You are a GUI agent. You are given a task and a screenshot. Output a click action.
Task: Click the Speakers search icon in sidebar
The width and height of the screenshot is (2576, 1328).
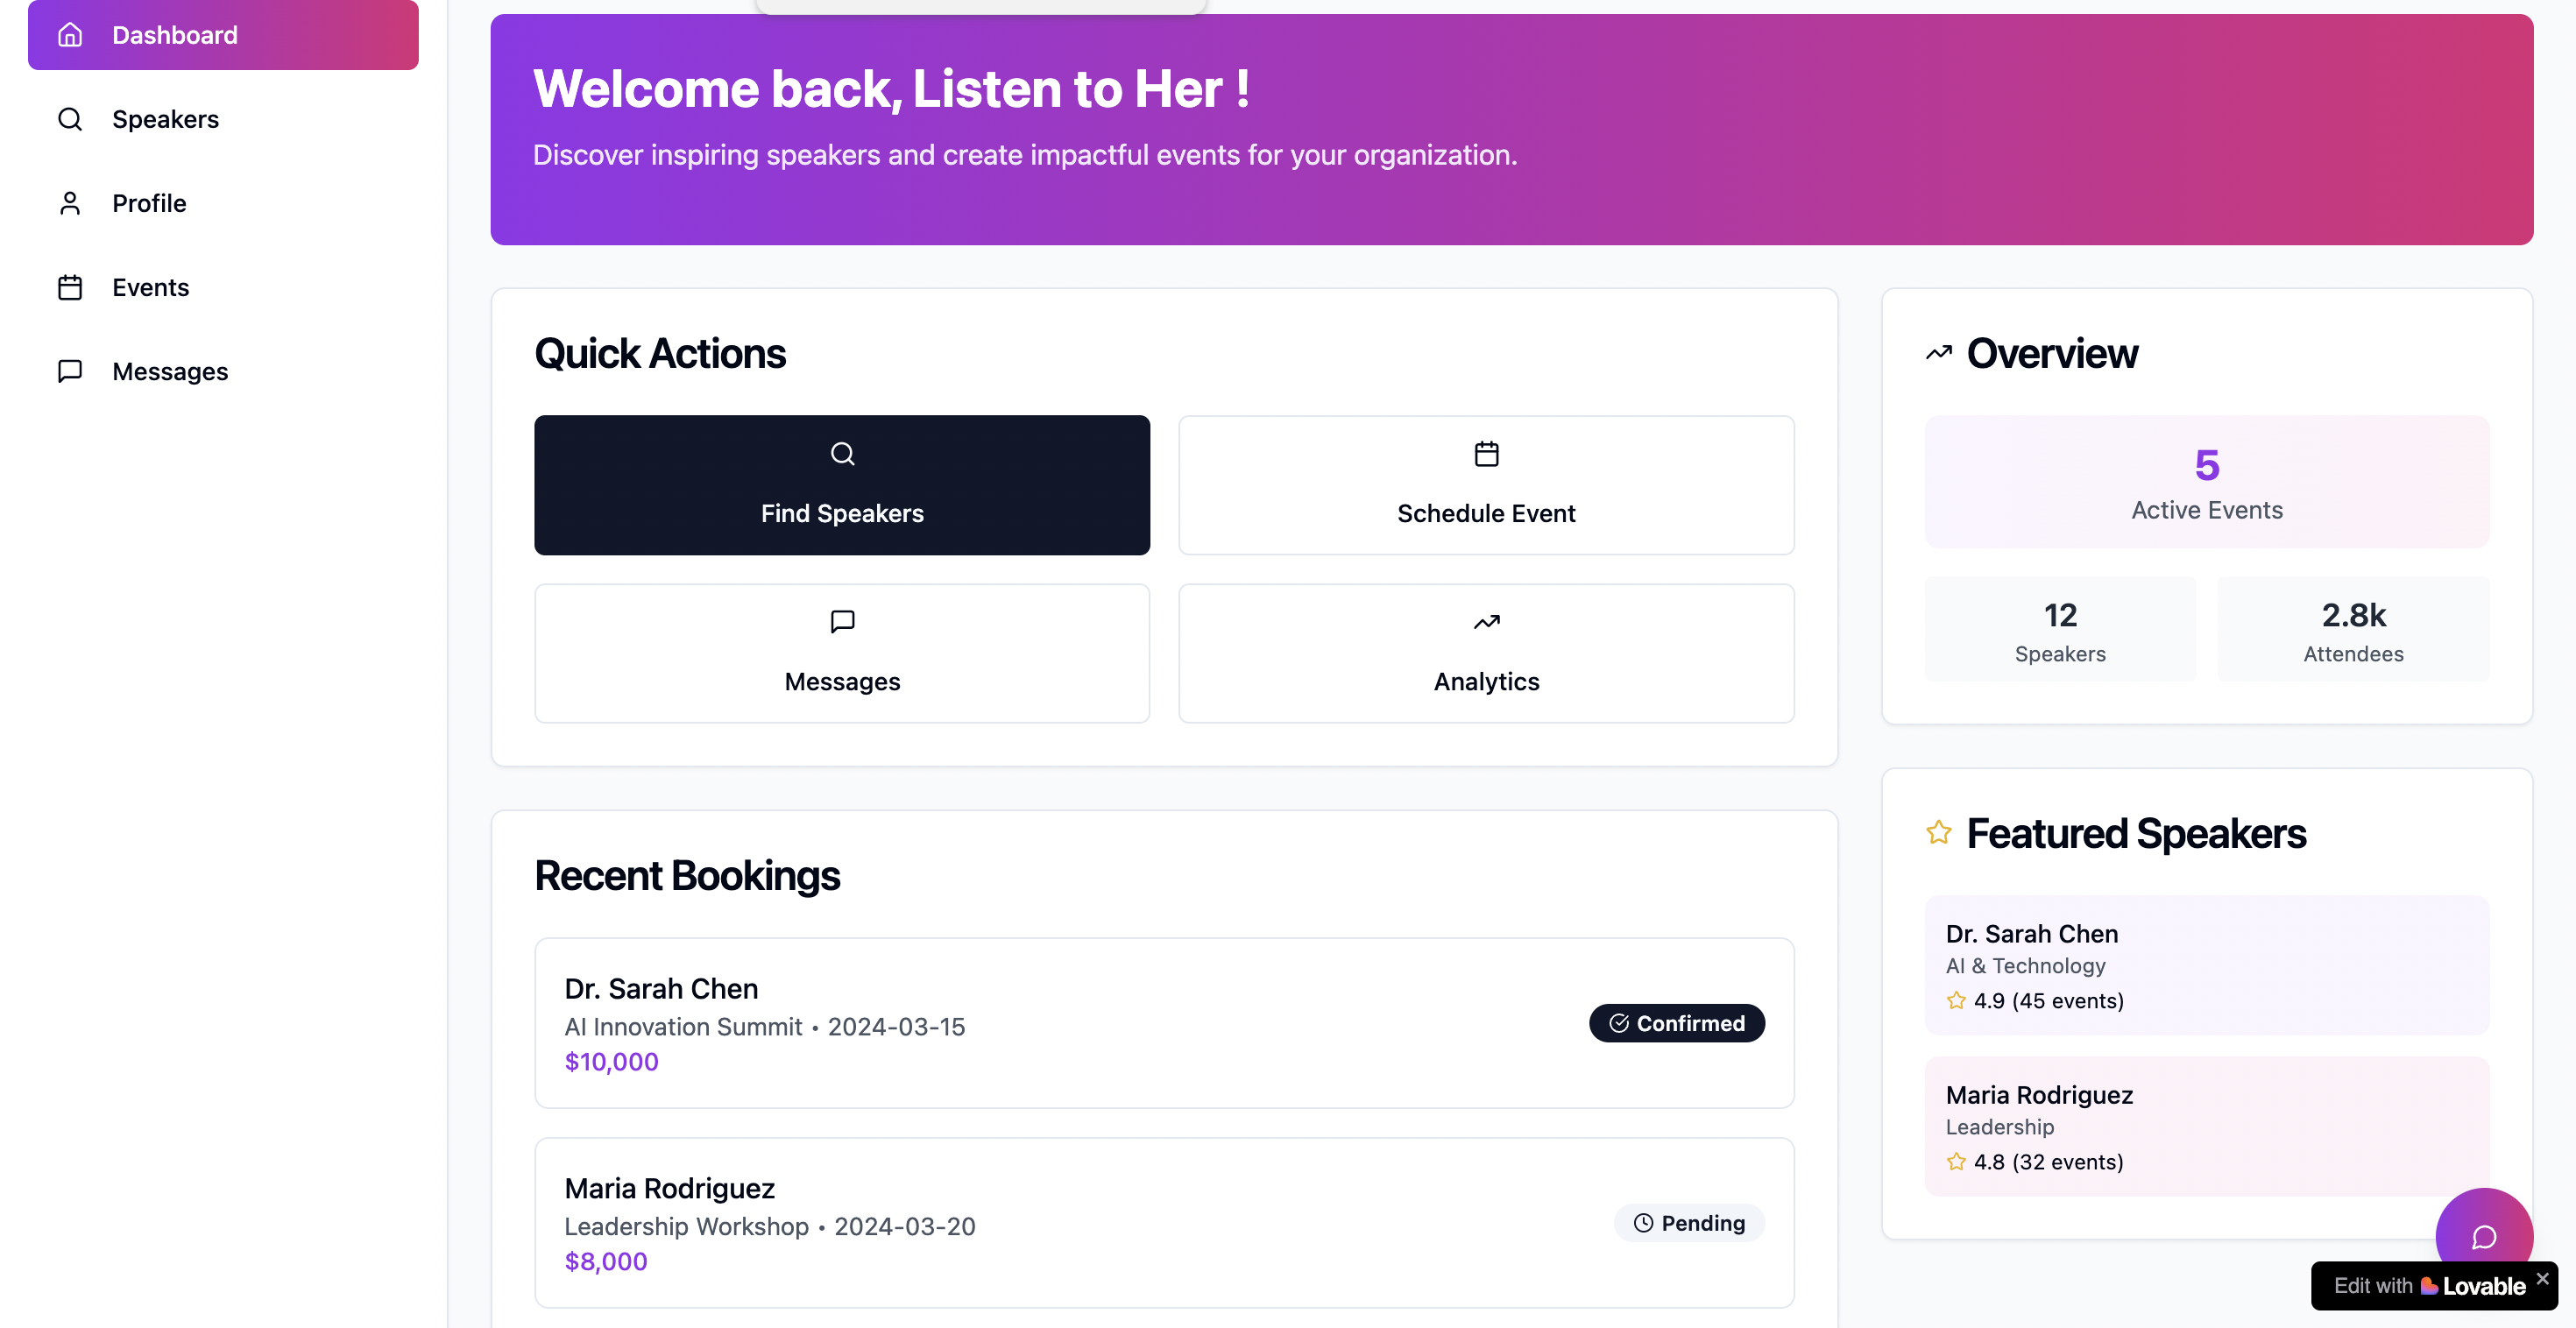70,119
